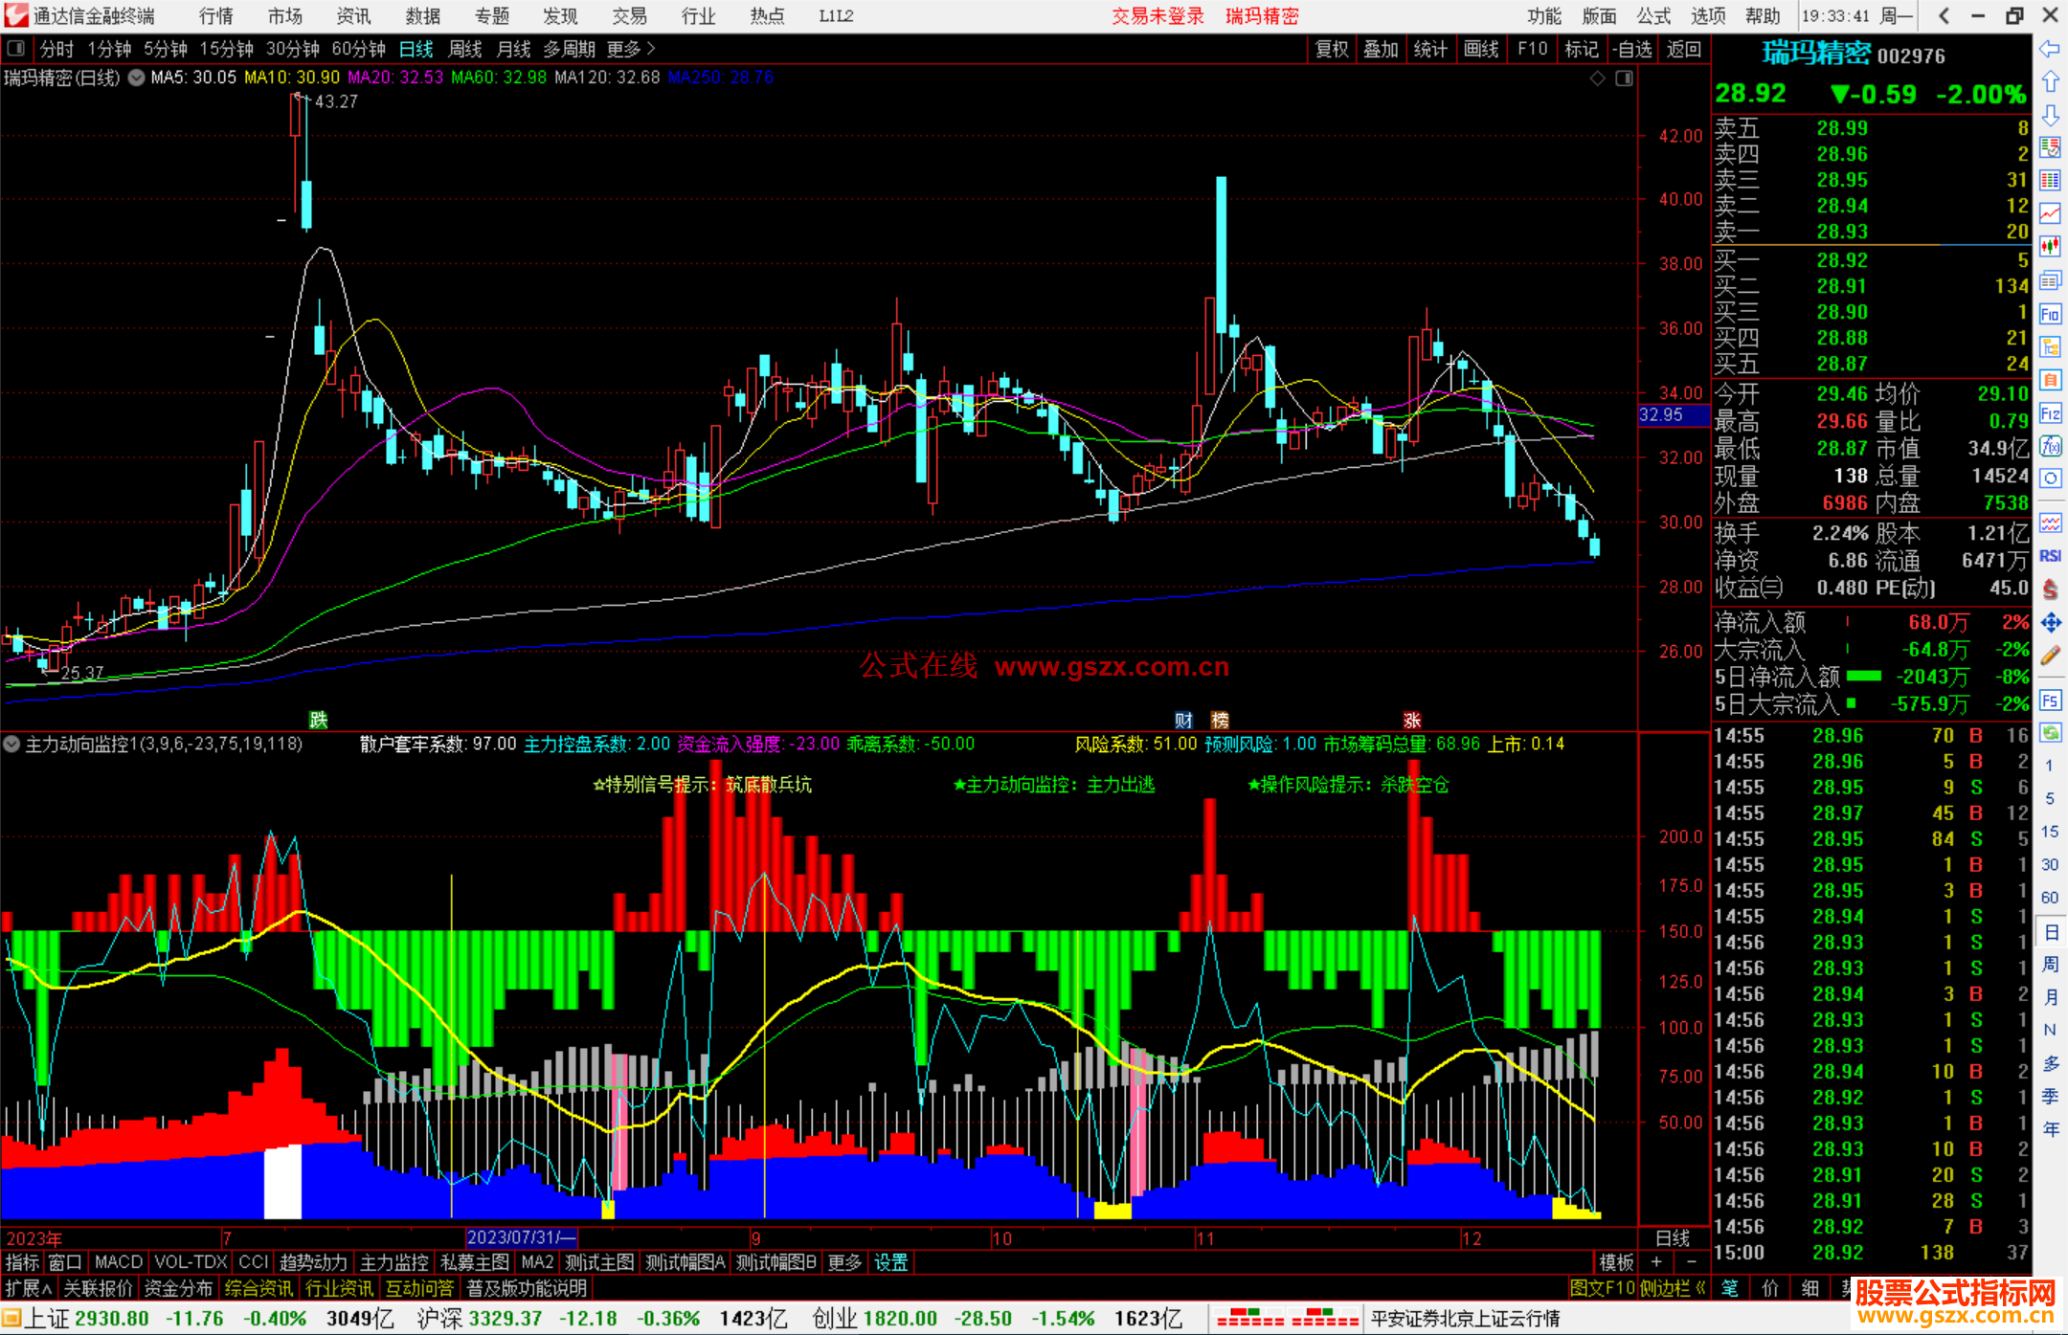This screenshot has width=2068, height=1335.
Task: Toggle the 瑞玛精密 main chart indicator circle
Action: [x=137, y=78]
